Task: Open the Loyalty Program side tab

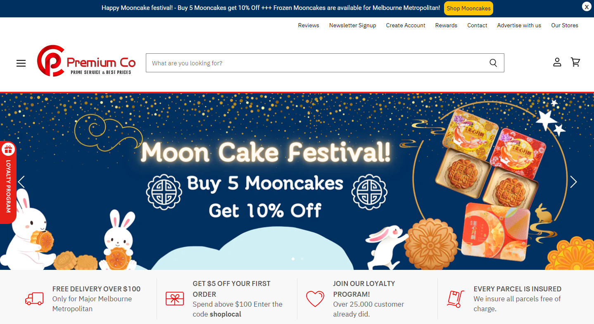Action: [8, 183]
